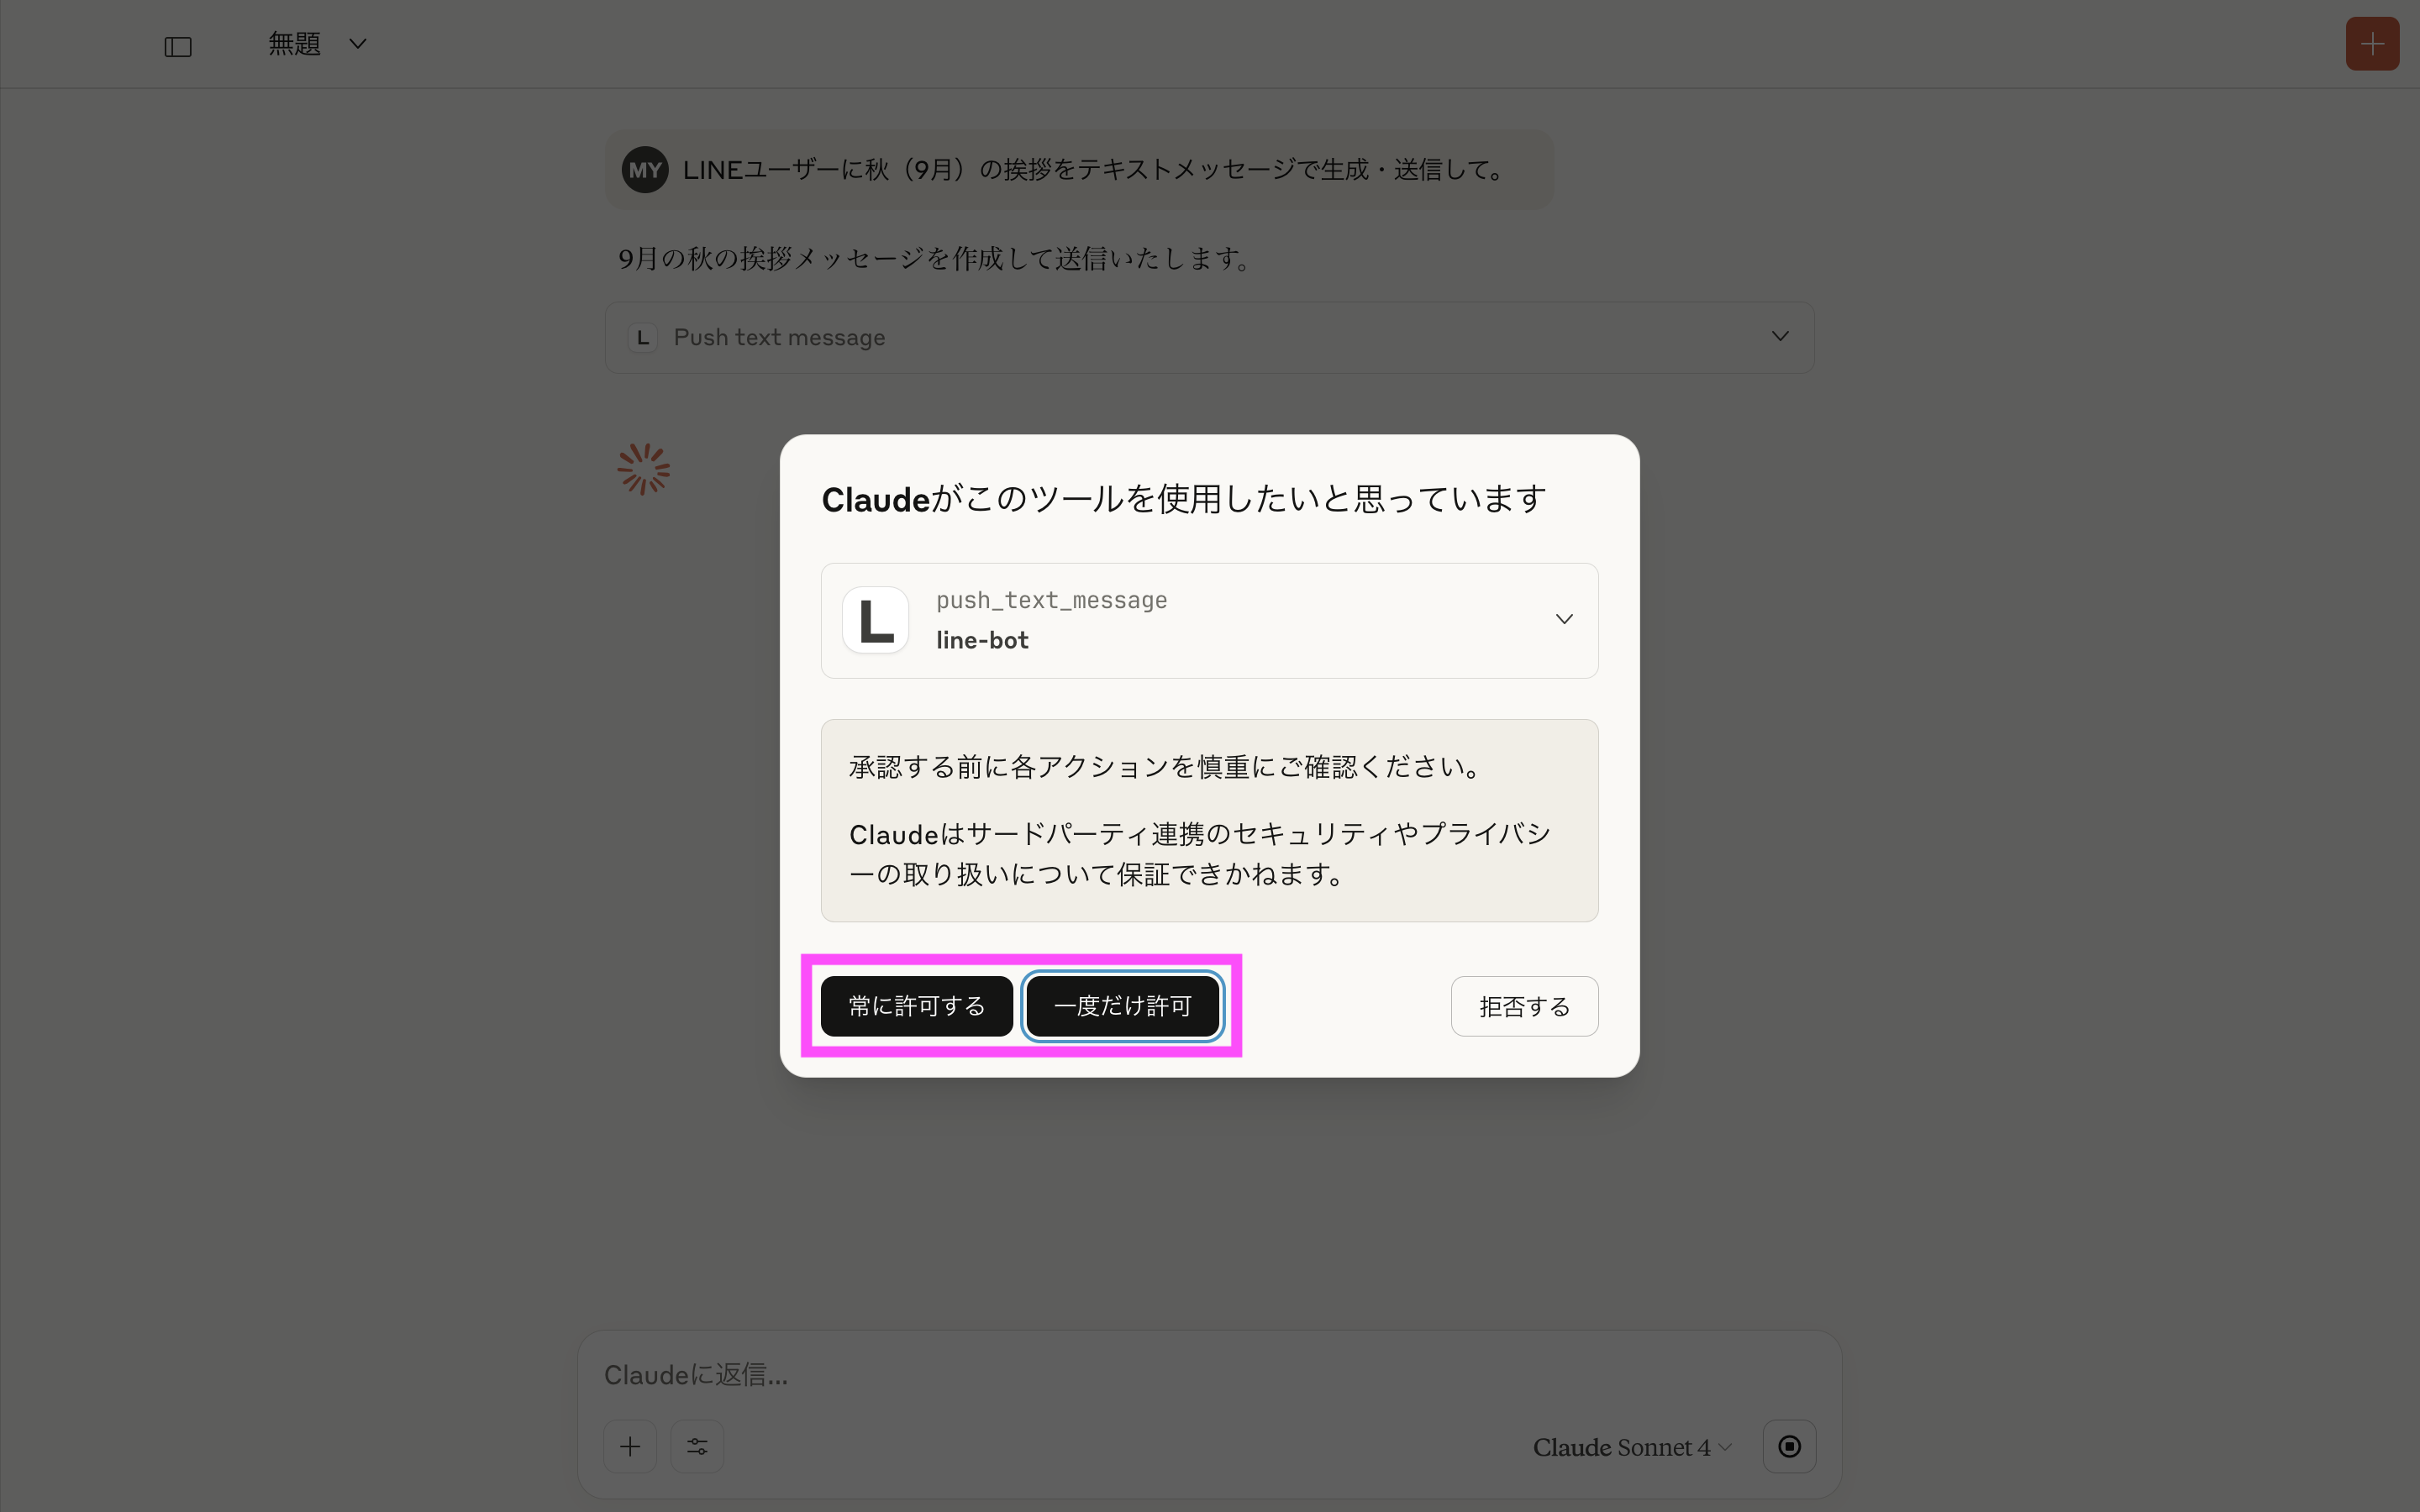Click the large L line-bot icon in dialog
The height and width of the screenshot is (1512, 2420).
tap(875, 620)
